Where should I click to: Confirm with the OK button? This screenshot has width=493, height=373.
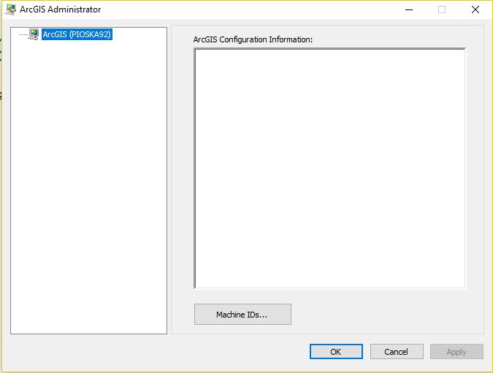click(x=336, y=351)
